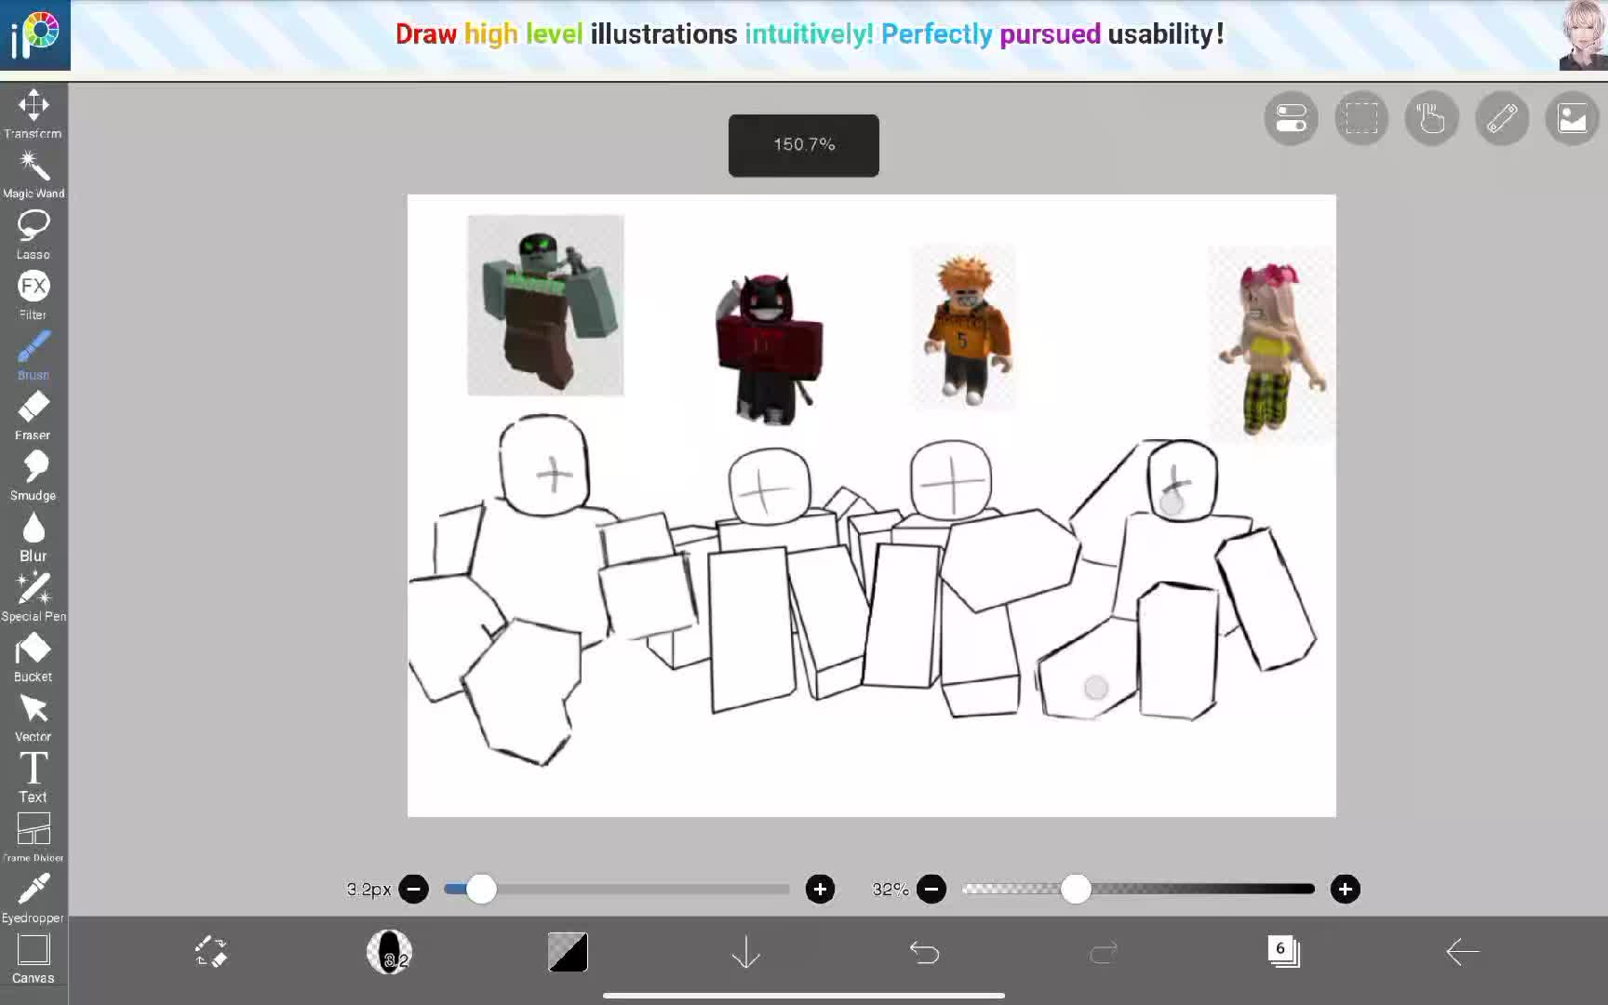Tap the character portrait in the banner
Viewport: 1608px width, 1005px height.
click(x=1583, y=35)
